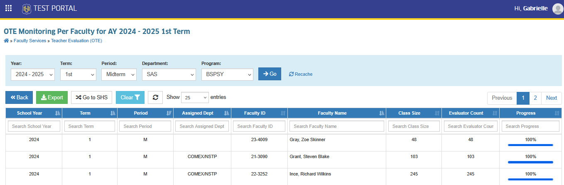Select faculty name Gray, Zoe Skinner

(307, 140)
